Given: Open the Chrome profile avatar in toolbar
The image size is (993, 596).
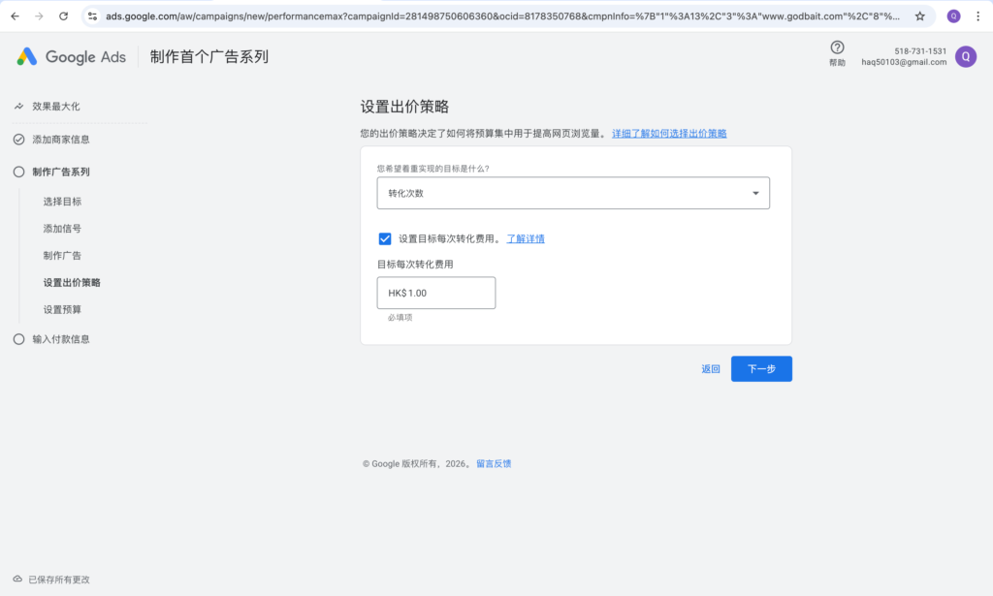Looking at the screenshot, I should pyautogui.click(x=953, y=16).
